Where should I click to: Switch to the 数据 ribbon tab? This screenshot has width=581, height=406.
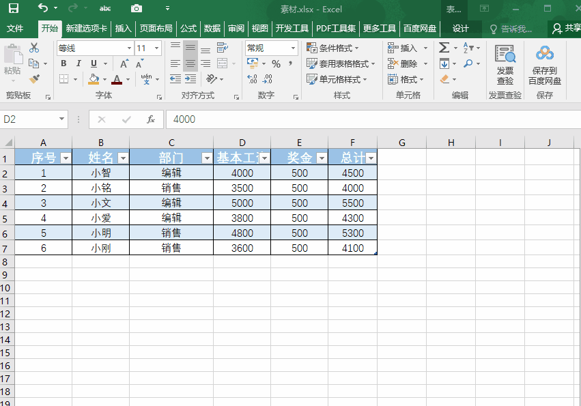point(212,29)
